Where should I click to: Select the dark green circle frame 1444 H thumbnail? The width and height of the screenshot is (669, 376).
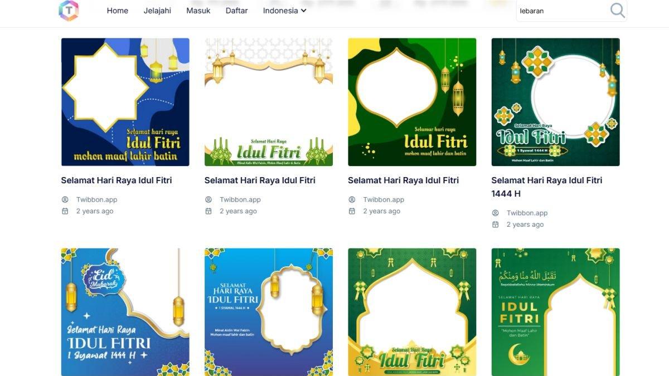tap(556, 102)
